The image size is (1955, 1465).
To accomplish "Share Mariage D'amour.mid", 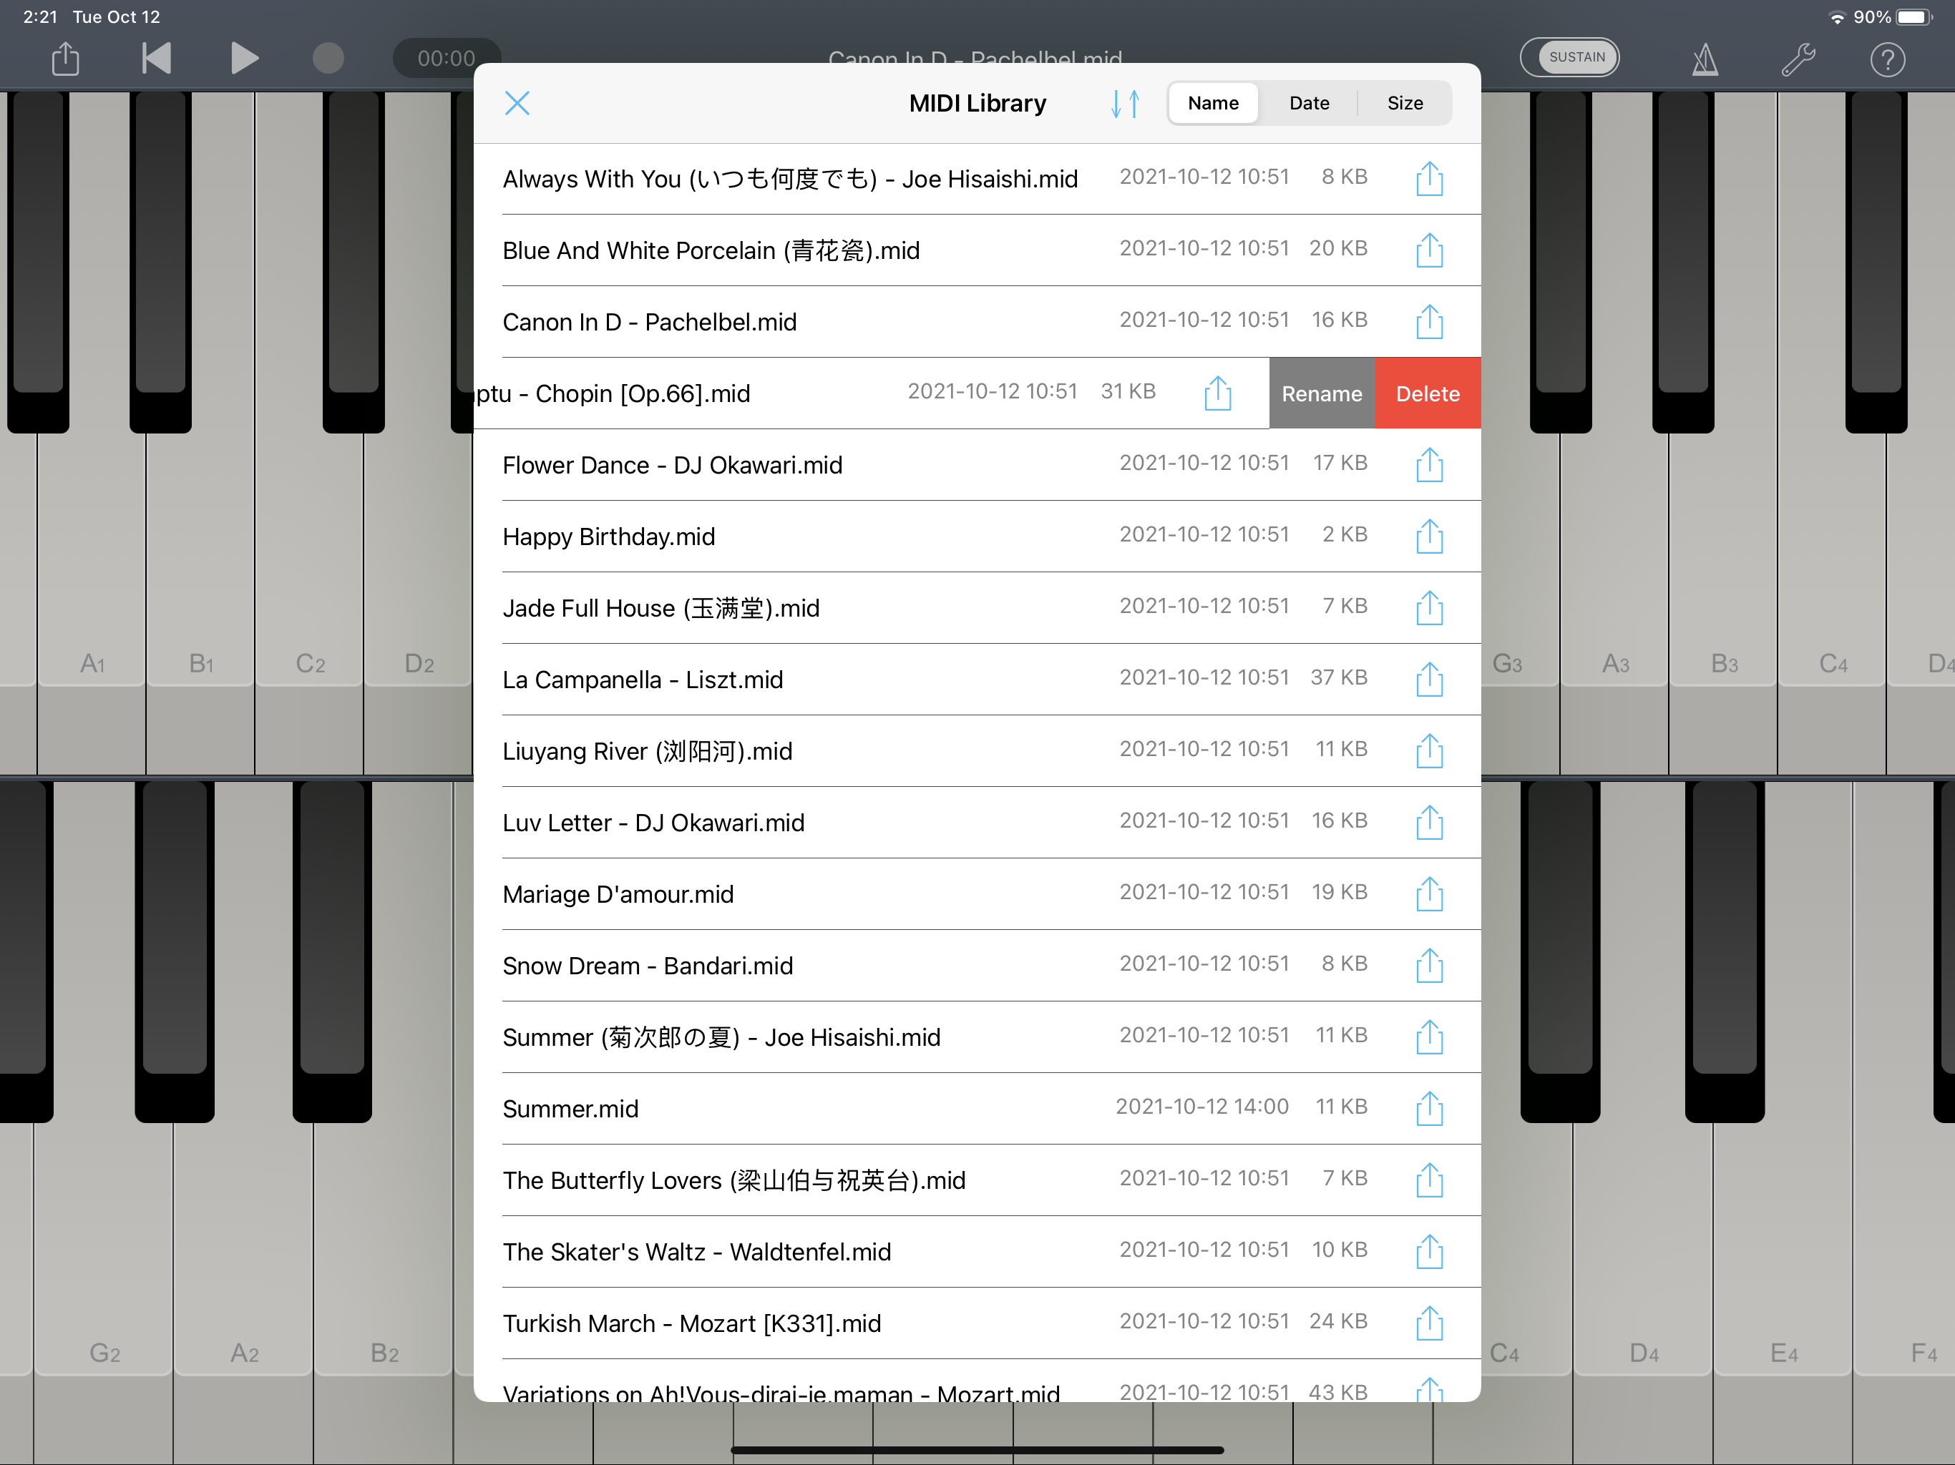I will (1429, 894).
